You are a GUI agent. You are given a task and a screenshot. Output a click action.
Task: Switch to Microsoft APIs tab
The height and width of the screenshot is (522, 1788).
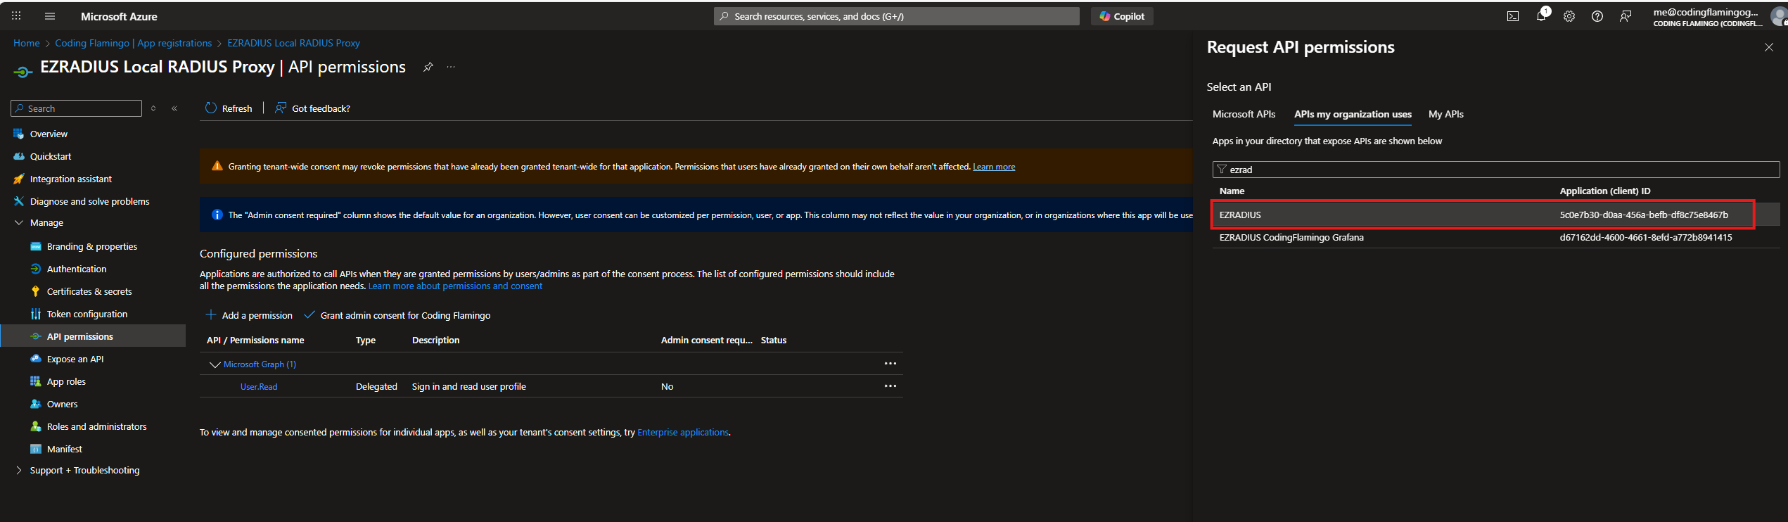click(1244, 114)
